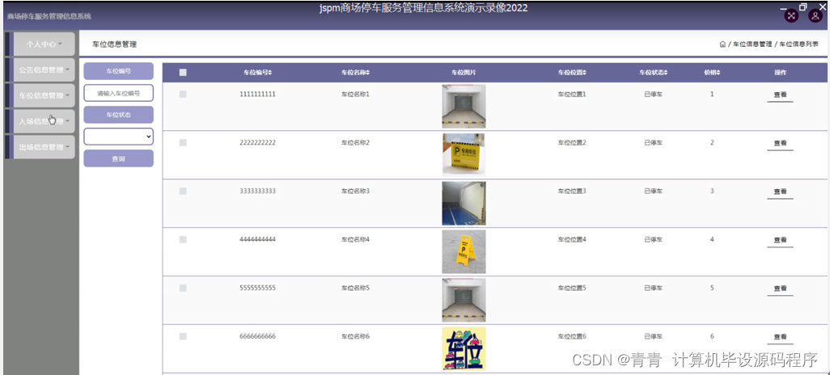The width and height of the screenshot is (830, 375).
Task: Check the row 4444444444 checkbox
Action: 183,239
